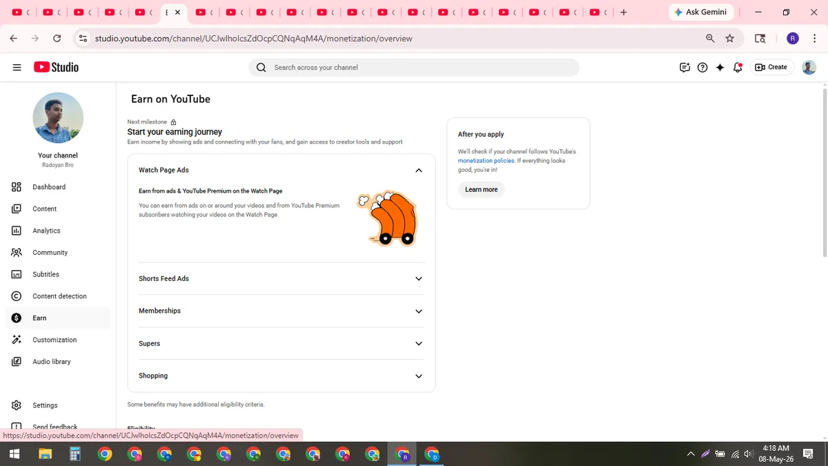Expand the Memberships section
The width and height of the screenshot is (828, 466).
pos(418,311)
